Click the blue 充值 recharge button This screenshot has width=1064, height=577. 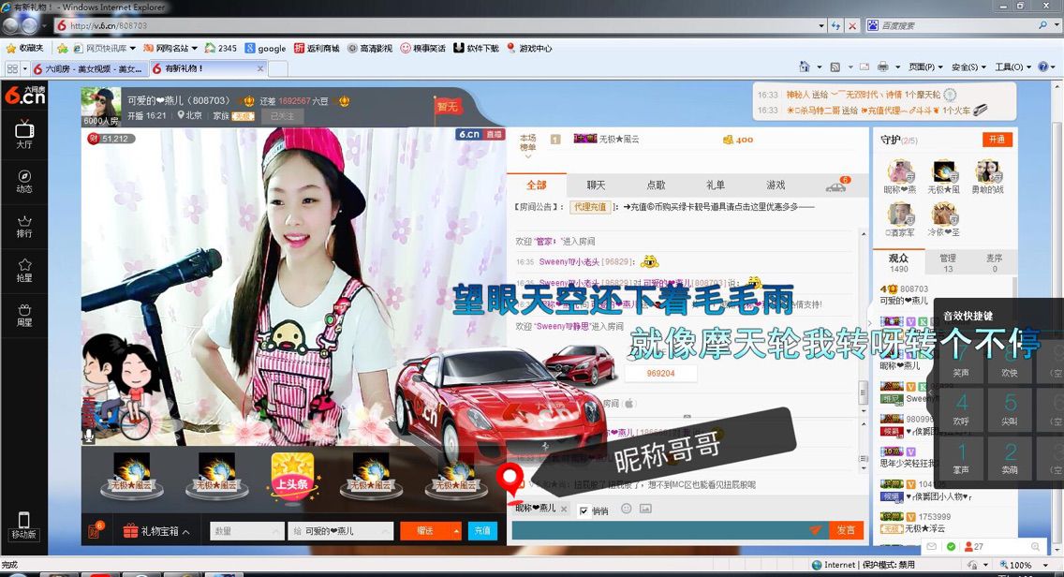pyautogui.click(x=482, y=531)
